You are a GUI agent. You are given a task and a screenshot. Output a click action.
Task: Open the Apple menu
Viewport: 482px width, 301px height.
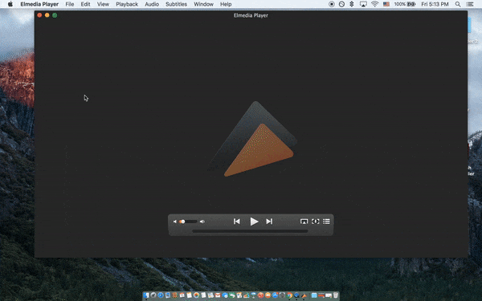tap(10, 4)
